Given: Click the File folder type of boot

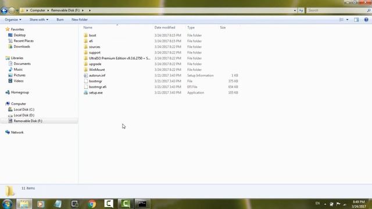Looking at the screenshot, I should click(194, 35).
